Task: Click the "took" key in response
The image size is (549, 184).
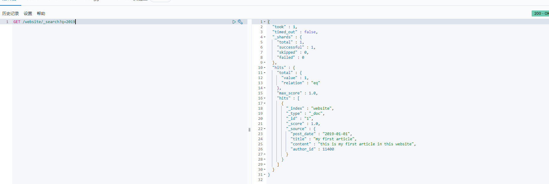Action: click(x=279, y=27)
